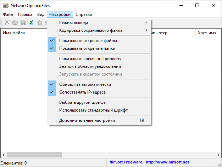Screen dimensions: 222x167
Task: Click the save floppy disk toolbar icon
Action: click(x=23, y=23)
